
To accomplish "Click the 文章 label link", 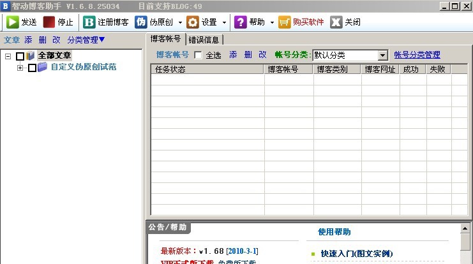I will point(11,40).
